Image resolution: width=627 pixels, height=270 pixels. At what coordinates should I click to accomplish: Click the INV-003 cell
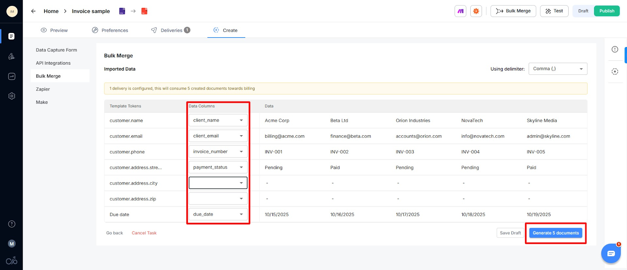pyautogui.click(x=405, y=152)
